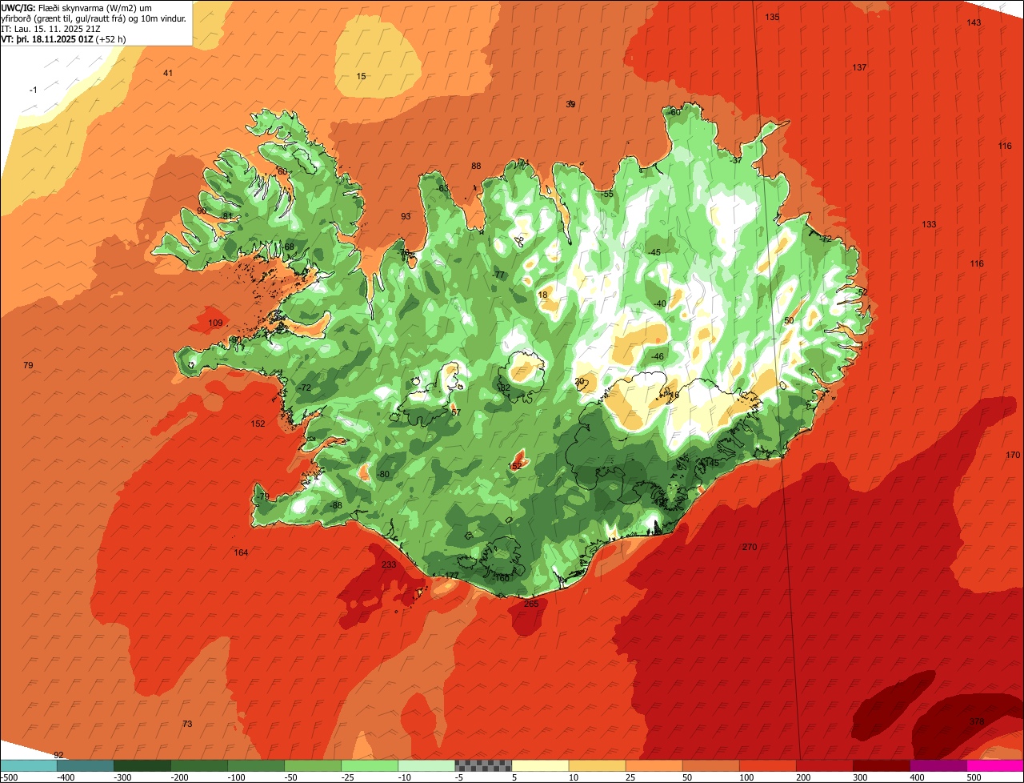The width and height of the screenshot is (1024, 783).
Task: Click magenta swatch right of 500 label
Action: tap(994, 765)
